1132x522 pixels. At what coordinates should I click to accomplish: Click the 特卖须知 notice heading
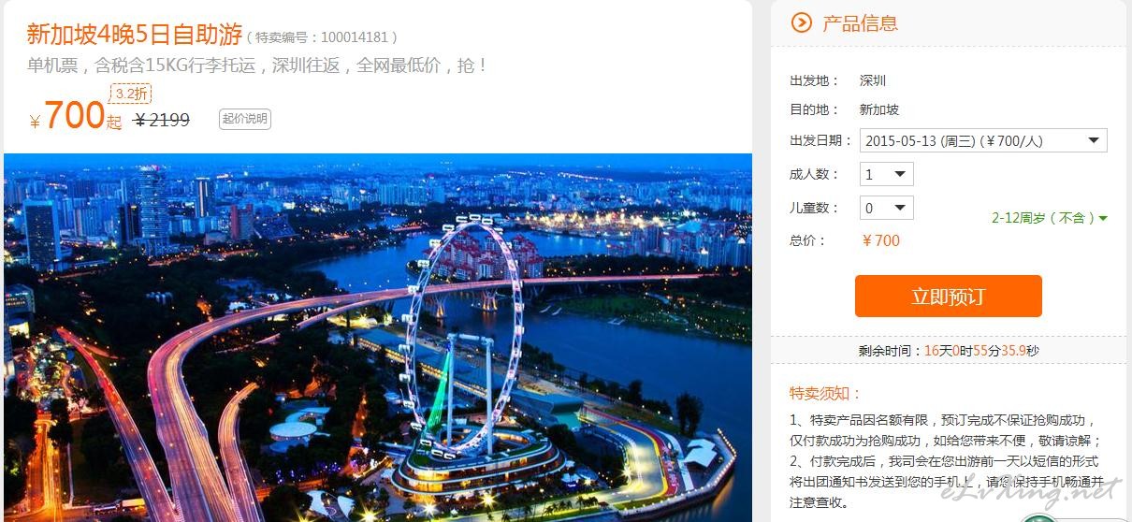click(825, 393)
